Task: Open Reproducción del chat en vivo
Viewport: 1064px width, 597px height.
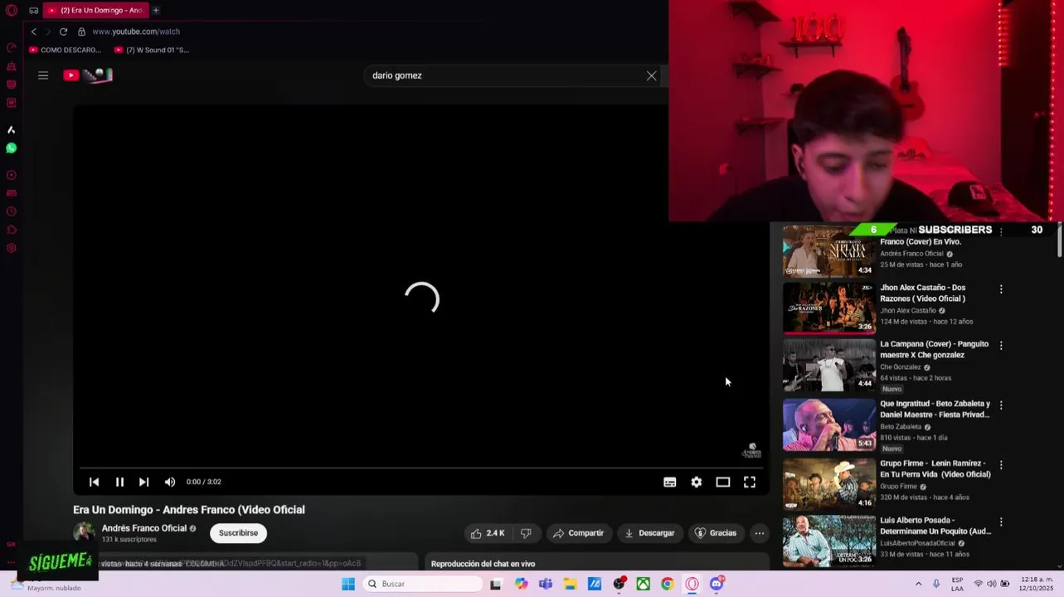Action: click(x=483, y=564)
